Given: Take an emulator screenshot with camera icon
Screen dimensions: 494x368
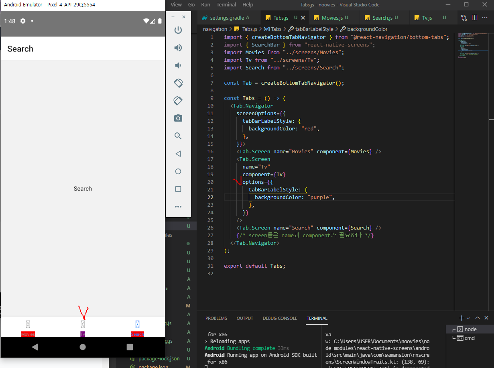Looking at the screenshot, I should [x=178, y=118].
